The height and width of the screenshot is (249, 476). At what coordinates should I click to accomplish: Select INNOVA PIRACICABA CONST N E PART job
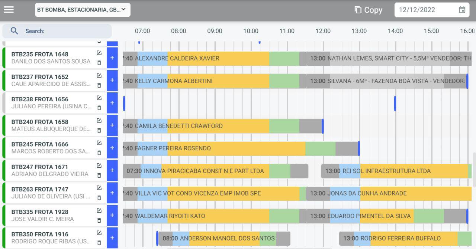point(216,171)
